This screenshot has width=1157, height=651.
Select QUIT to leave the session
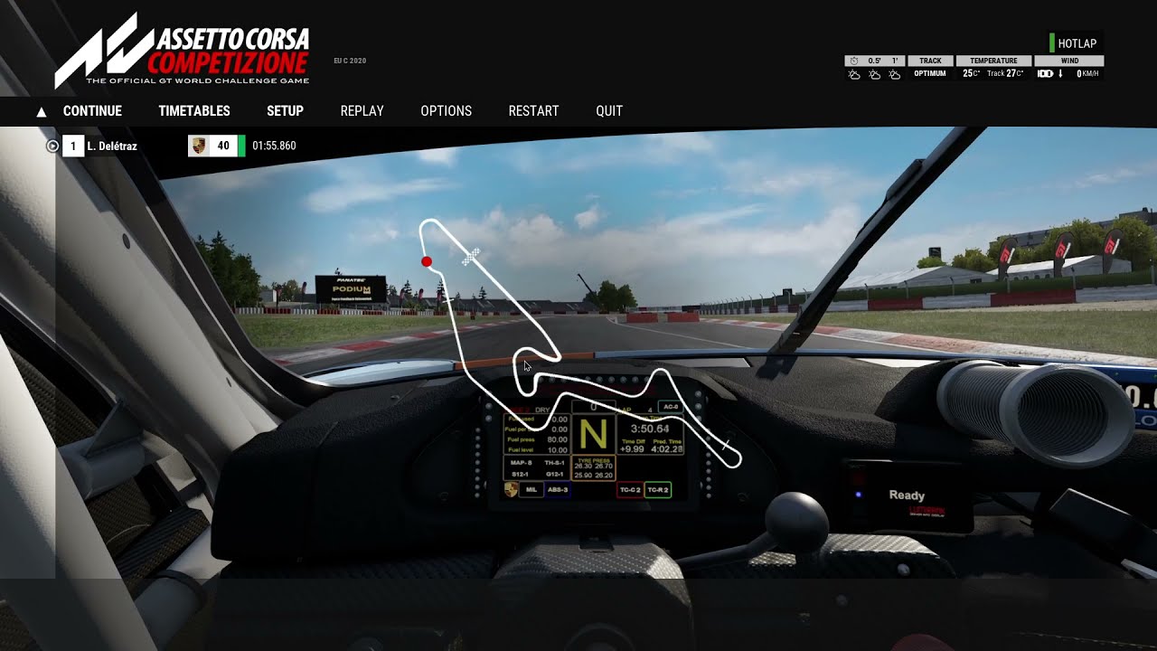[609, 111]
